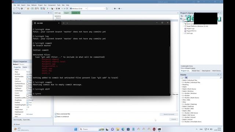Toggle the CanParentFocus checkbox
235x132 pixels.
coord(28,84)
